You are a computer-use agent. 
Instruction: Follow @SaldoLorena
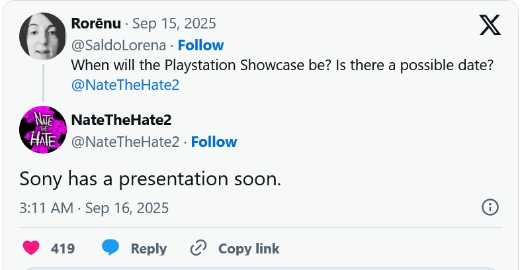[x=200, y=45]
